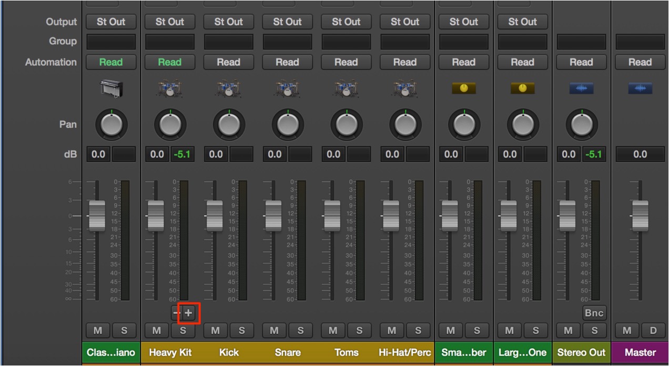
Task: Open the Toms channel St Out output menu
Action: pos(346,22)
